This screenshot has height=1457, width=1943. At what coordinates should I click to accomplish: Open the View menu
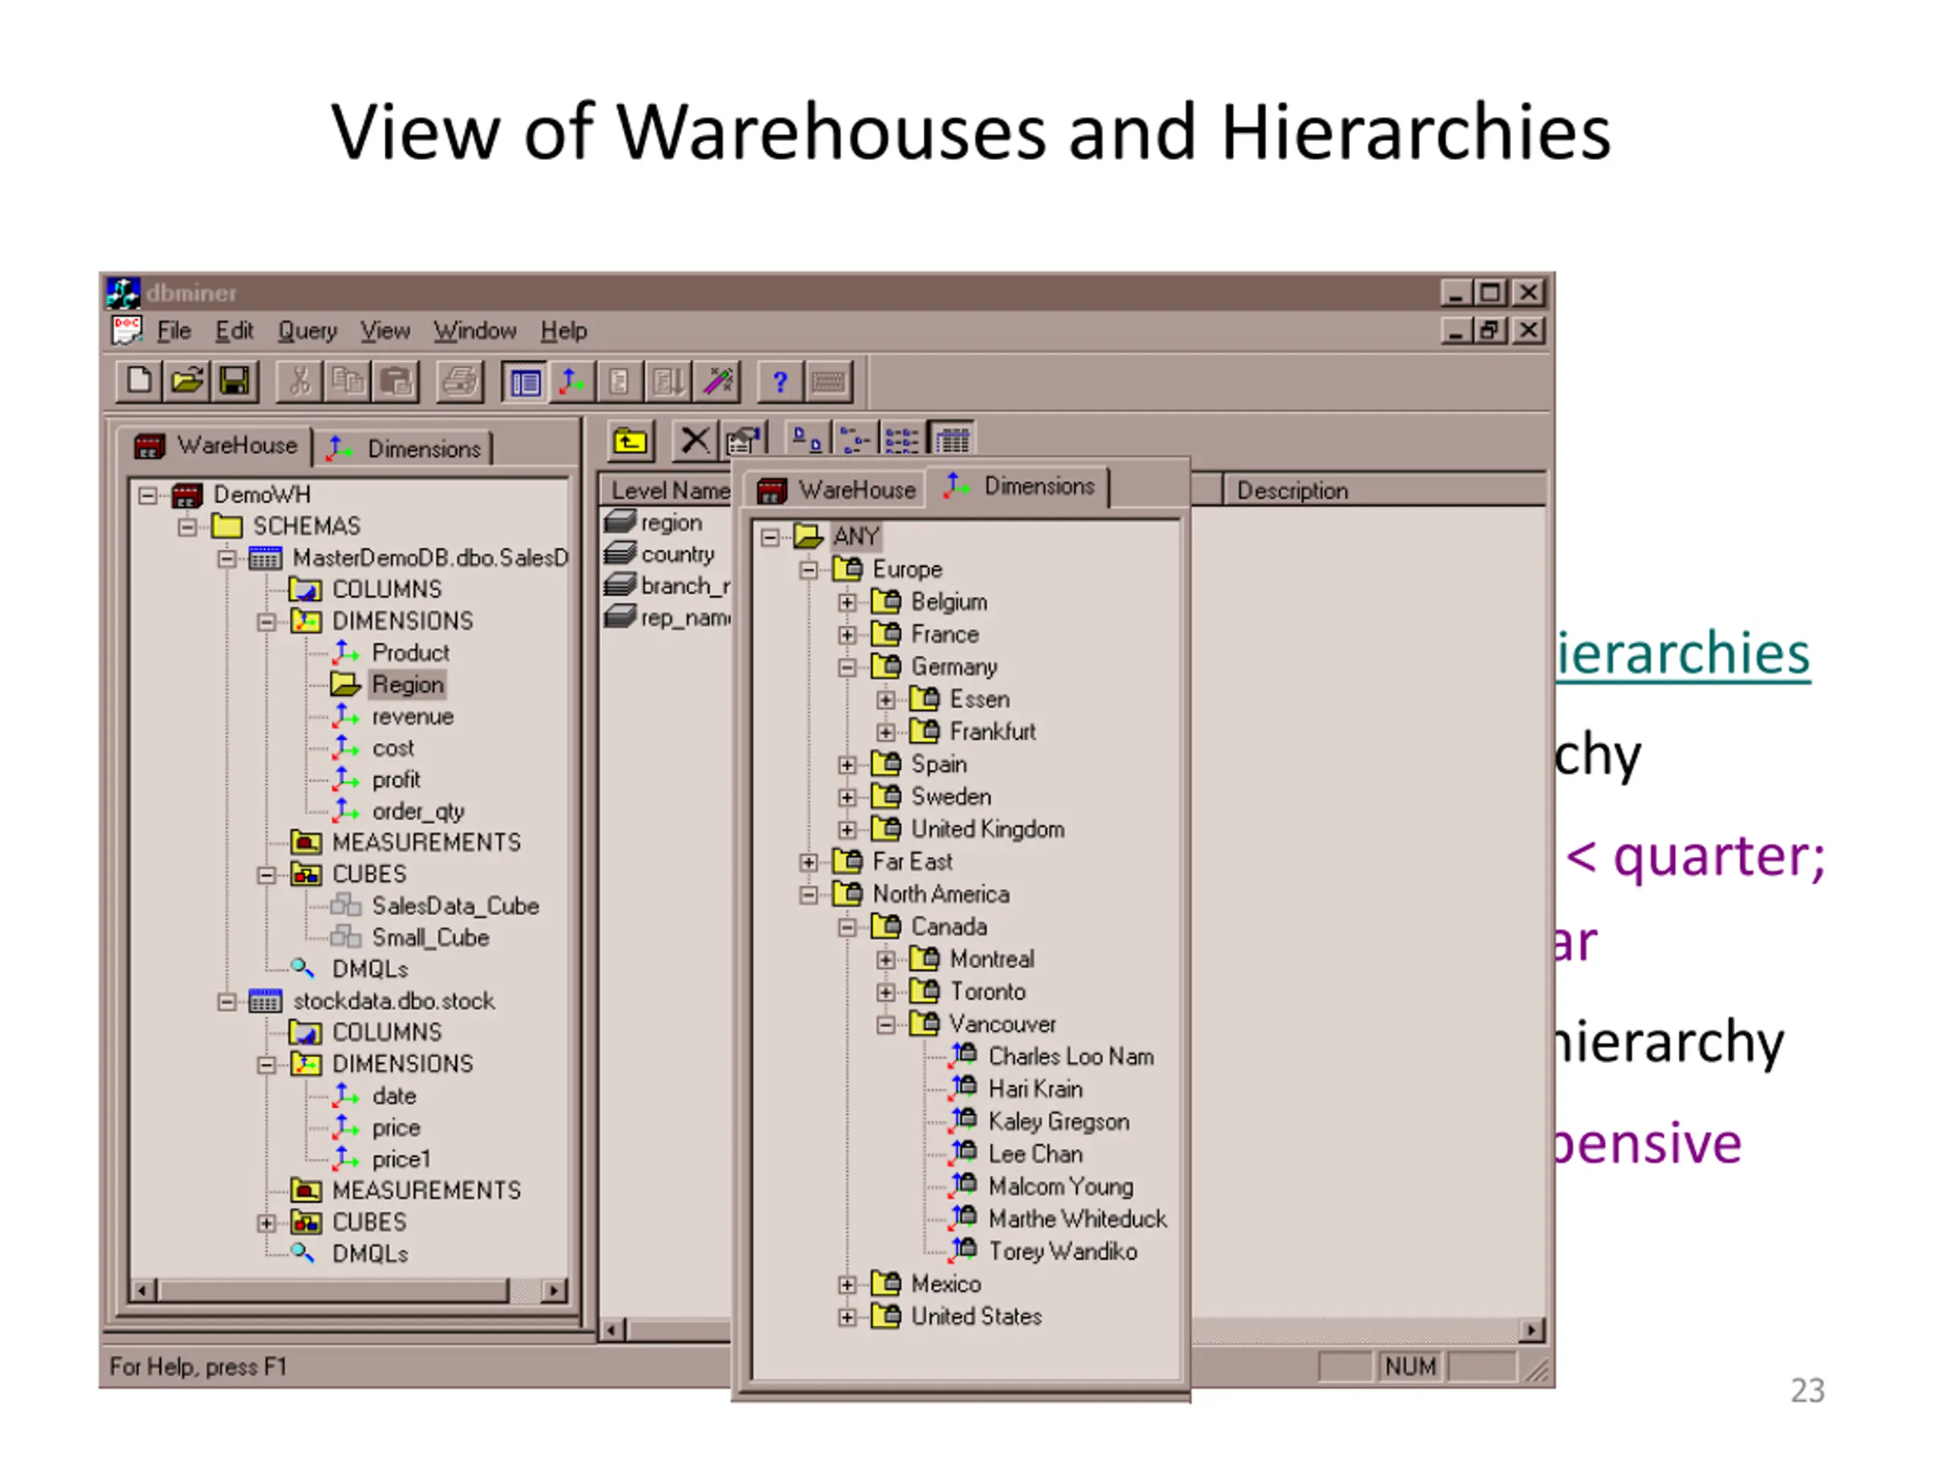pos(385,331)
